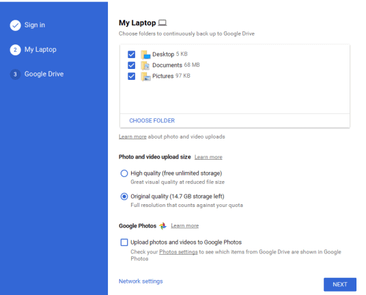Open Network settings link
The height and width of the screenshot is (295, 366).
pyautogui.click(x=141, y=281)
